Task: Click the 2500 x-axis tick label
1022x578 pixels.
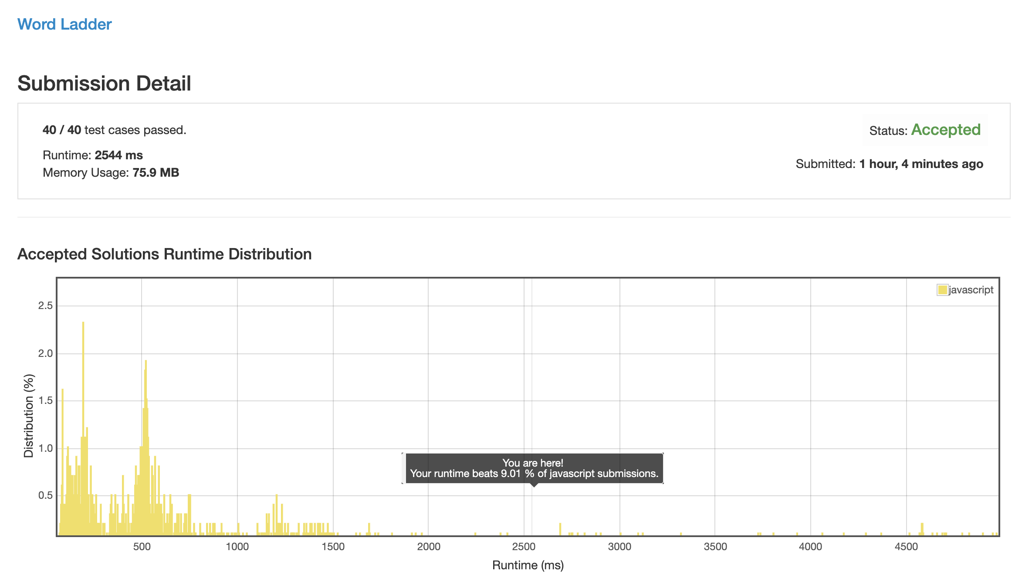Action: 524,547
